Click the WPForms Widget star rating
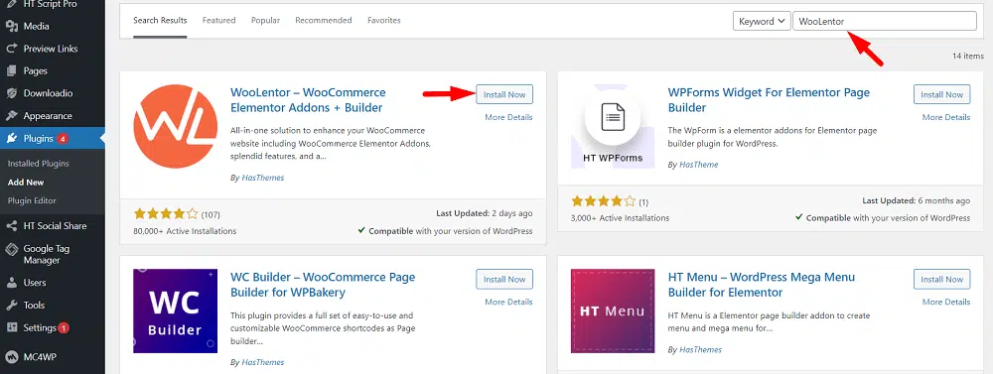The width and height of the screenshot is (993, 374). 604,201
